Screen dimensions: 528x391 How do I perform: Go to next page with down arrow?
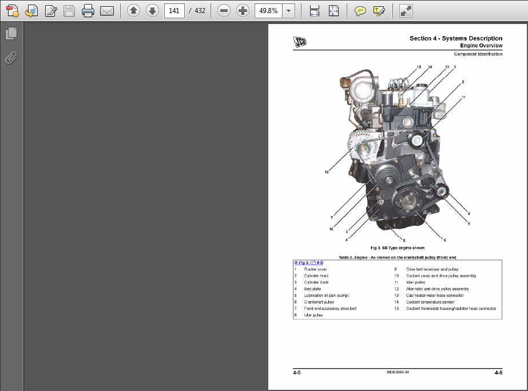click(x=152, y=10)
